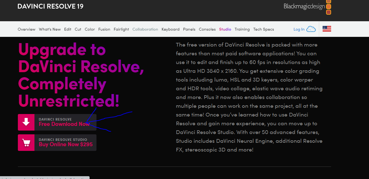Open the Panels nav item
Viewport: 369px width, 179px height.
189,29
